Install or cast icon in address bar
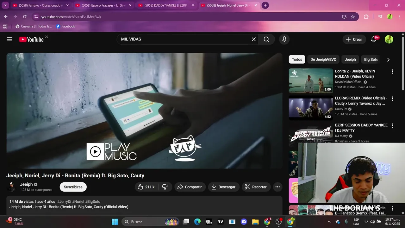This screenshot has height=228, width=405. pyautogui.click(x=344, y=17)
